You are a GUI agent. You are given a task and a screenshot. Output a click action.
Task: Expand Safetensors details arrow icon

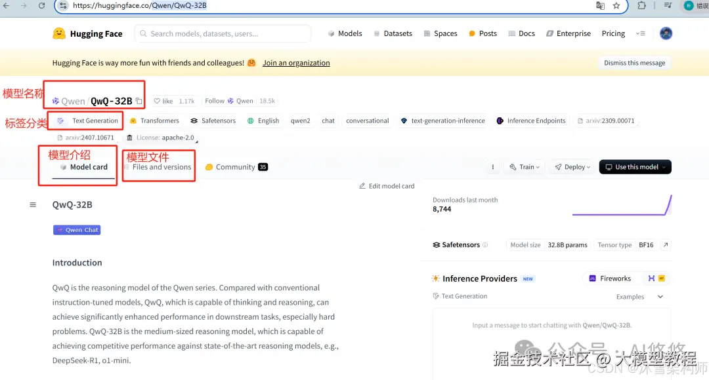(x=666, y=244)
